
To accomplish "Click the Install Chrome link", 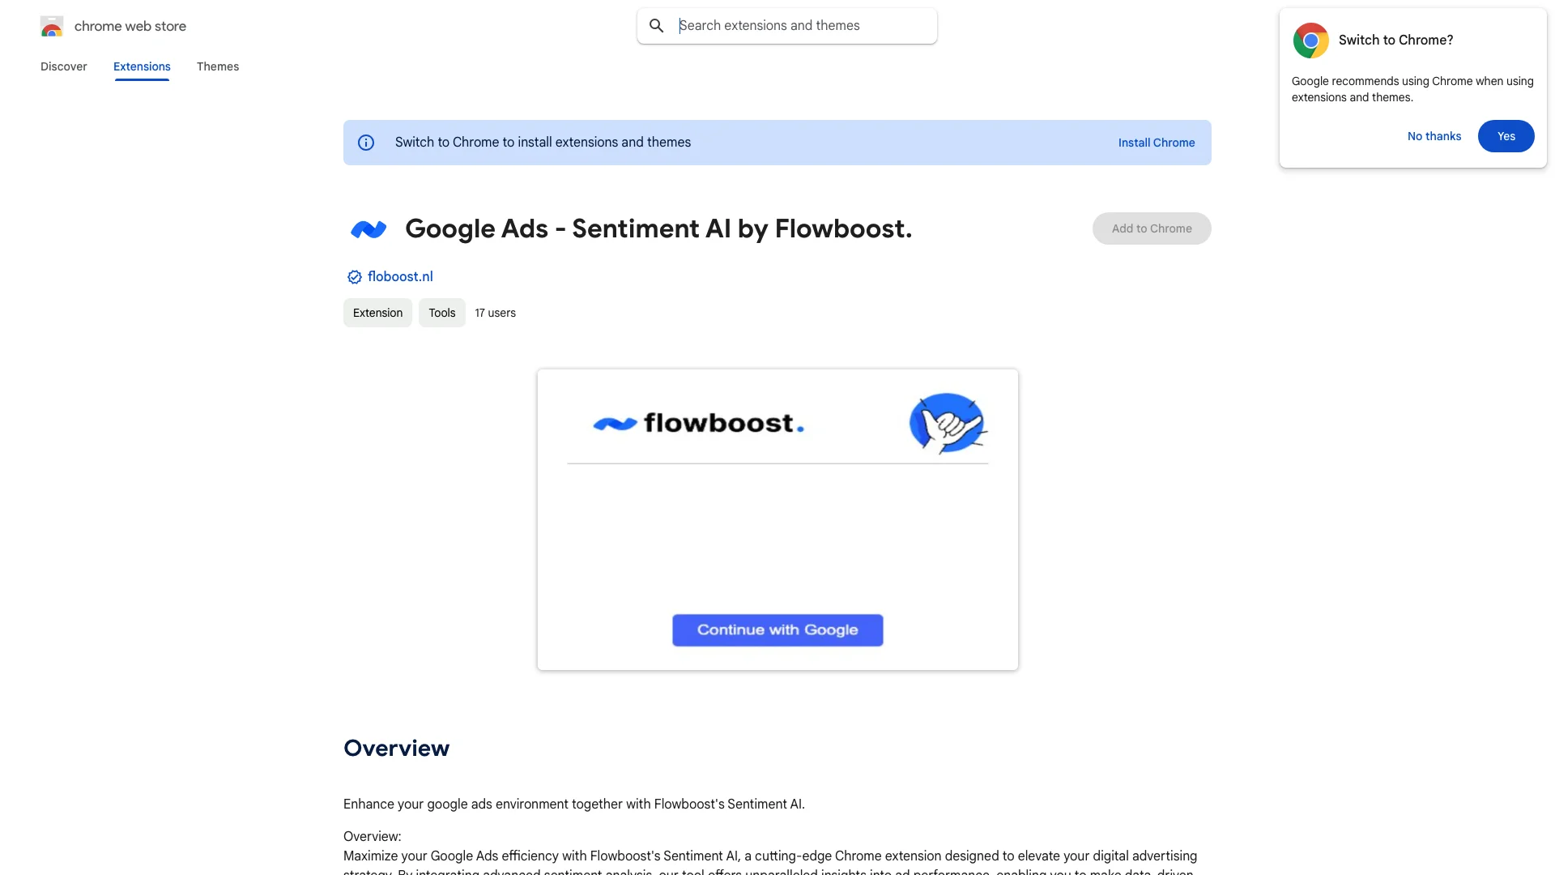I will point(1157,142).
